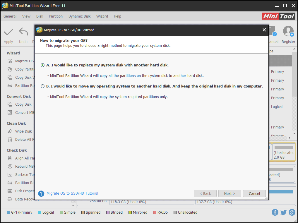Select option A replace system disk radio button
Image resolution: width=298 pixels, height=223 pixels.
pos(42,65)
